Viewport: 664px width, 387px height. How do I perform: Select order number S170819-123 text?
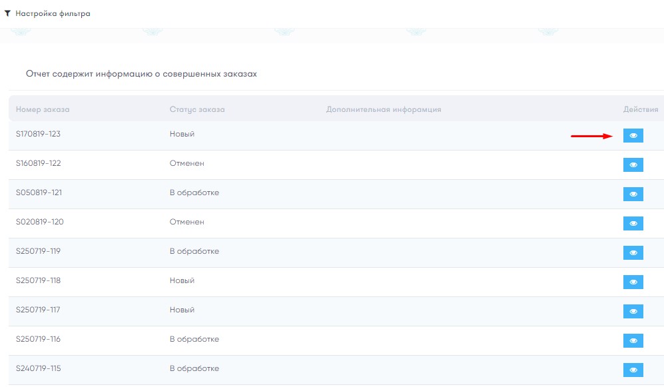38,134
